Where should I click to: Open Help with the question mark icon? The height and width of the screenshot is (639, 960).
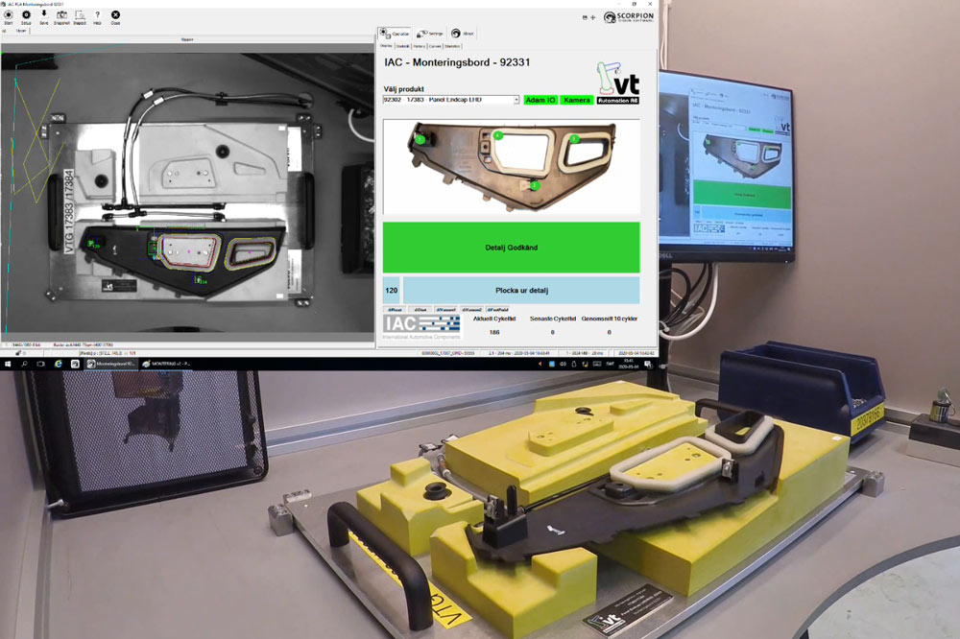pos(97,17)
